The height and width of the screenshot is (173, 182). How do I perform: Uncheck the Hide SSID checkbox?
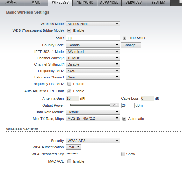125,38
